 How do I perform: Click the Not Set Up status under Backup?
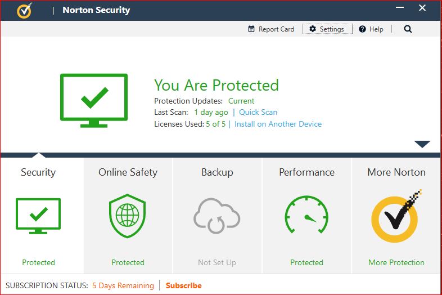(x=217, y=262)
